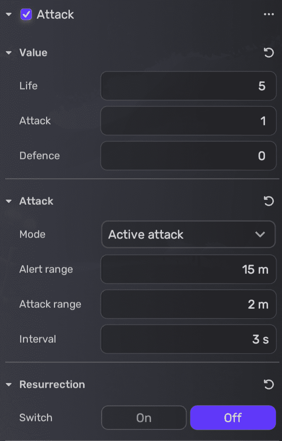Collapse the Value section
282x441 pixels.
tap(9, 52)
